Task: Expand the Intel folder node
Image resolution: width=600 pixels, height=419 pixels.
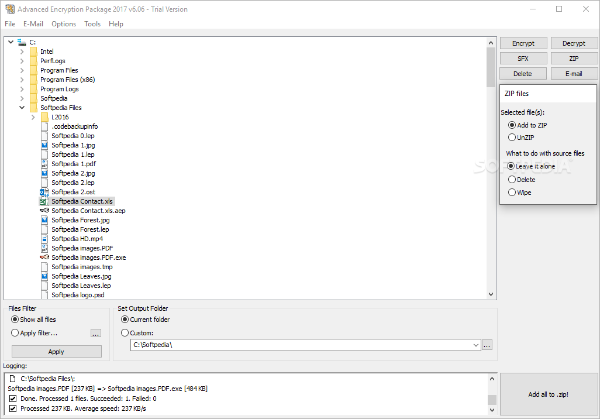Action: point(22,51)
